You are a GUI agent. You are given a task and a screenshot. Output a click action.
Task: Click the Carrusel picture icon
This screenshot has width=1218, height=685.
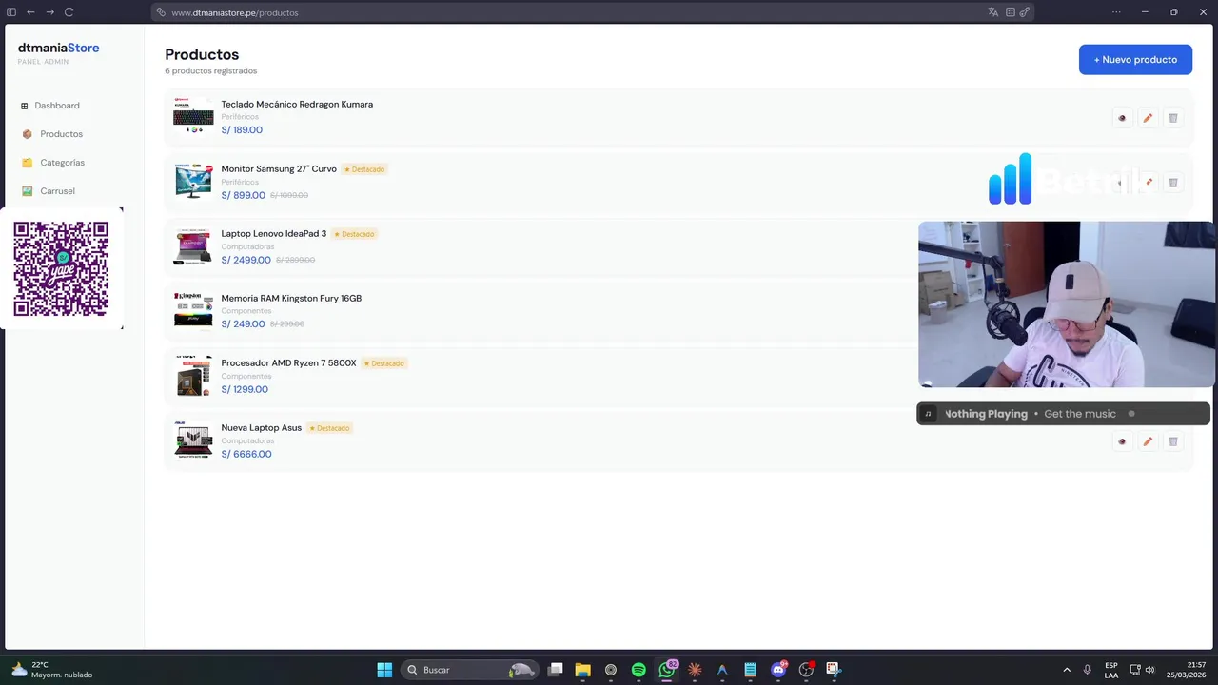point(27,191)
